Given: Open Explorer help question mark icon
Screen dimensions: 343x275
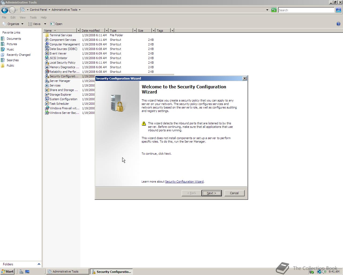Looking at the screenshot, I should [338, 24].
